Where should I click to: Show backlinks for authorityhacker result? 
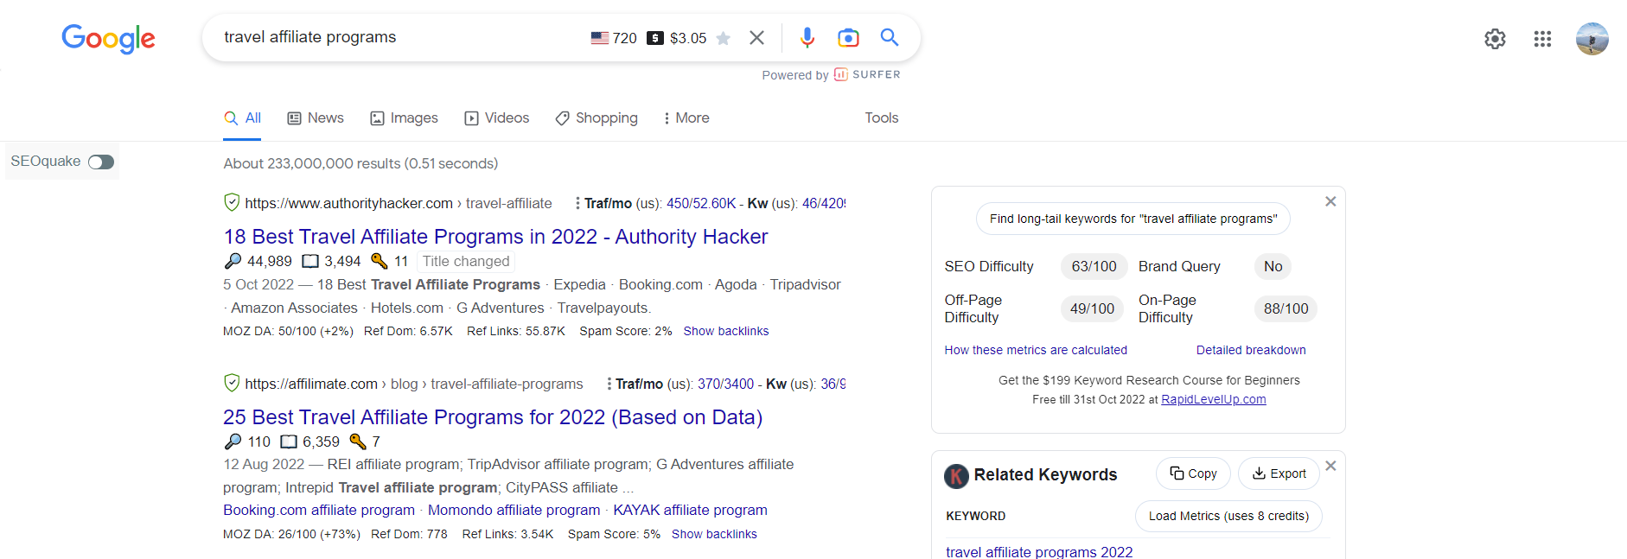(726, 331)
